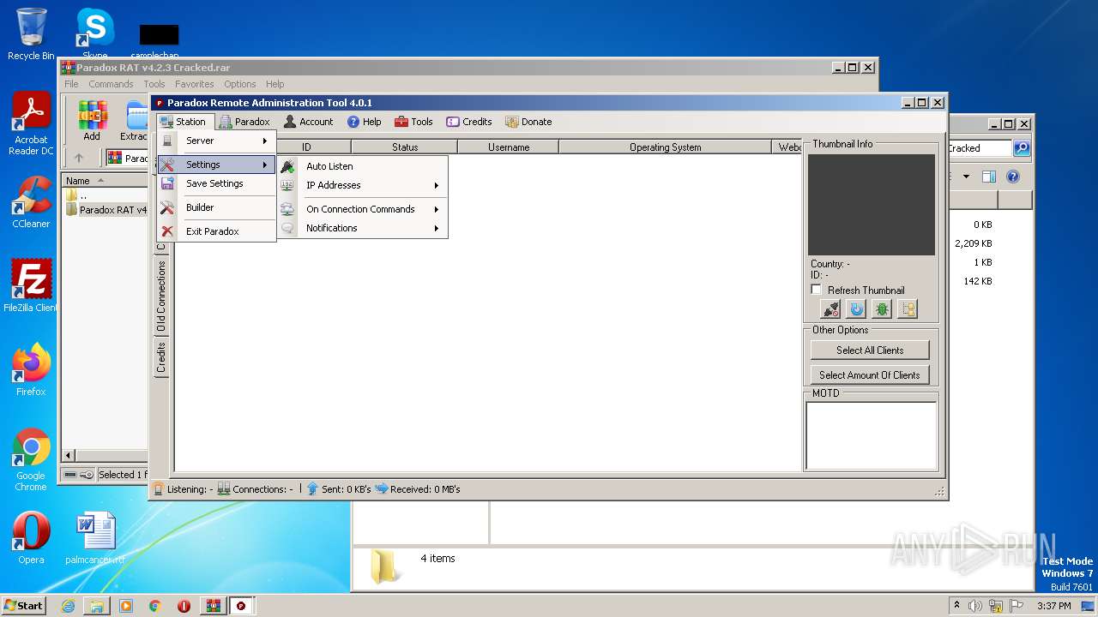Click the Windows Start button
Viewport: 1098px width, 617px height.
(24, 606)
